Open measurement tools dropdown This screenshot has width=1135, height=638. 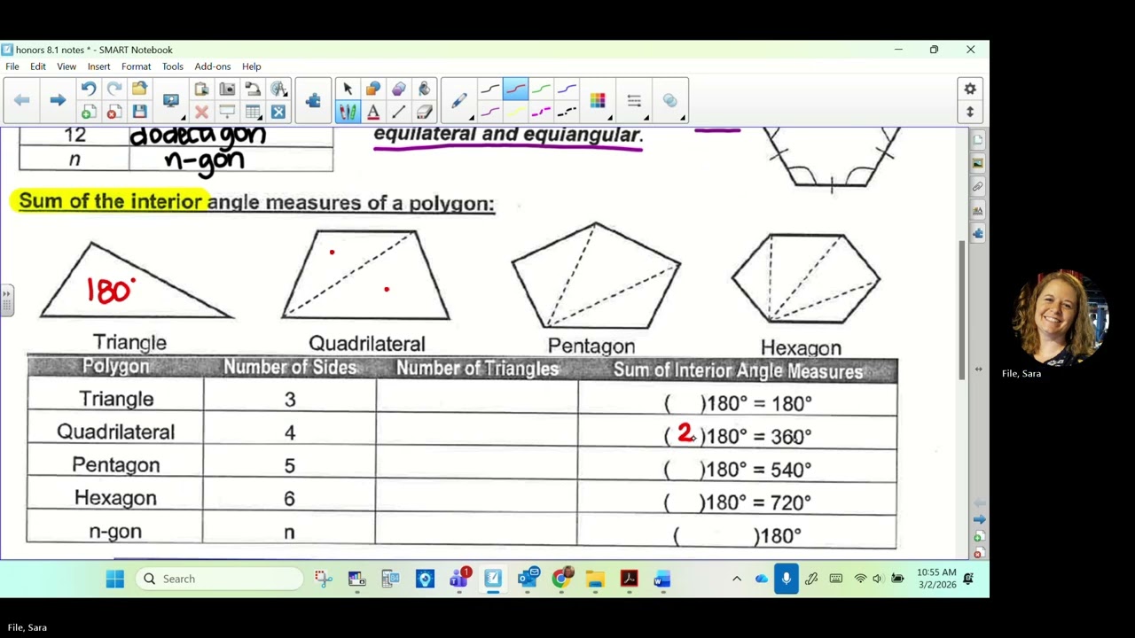click(x=278, y=89)
